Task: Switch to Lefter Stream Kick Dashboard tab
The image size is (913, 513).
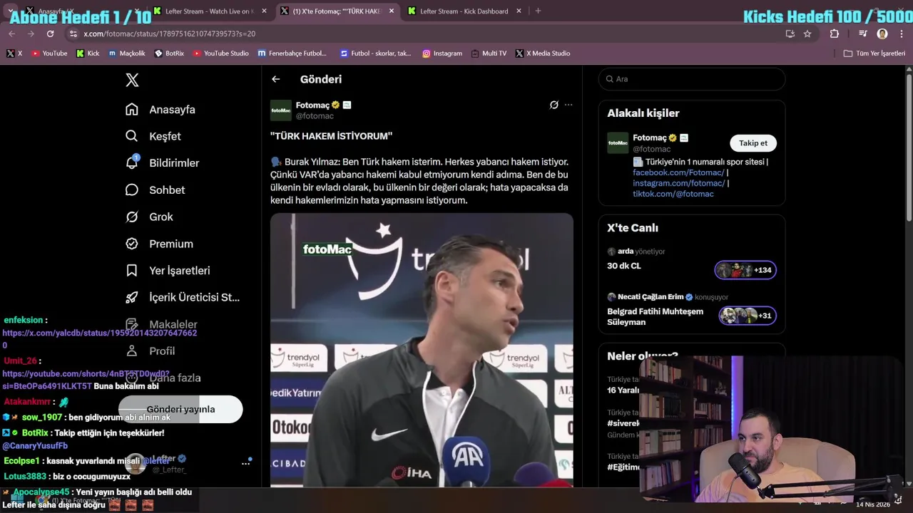Action: pos(464,11)
